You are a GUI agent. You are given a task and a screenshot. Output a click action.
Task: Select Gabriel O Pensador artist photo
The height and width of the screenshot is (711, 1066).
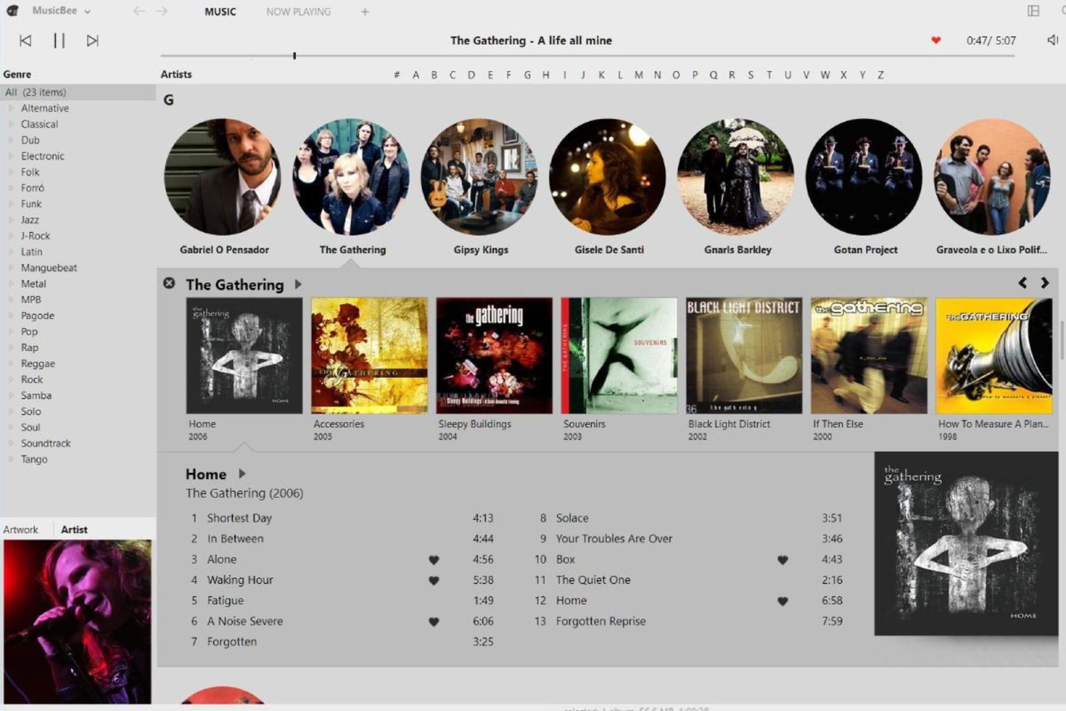(x=223, y=177)
